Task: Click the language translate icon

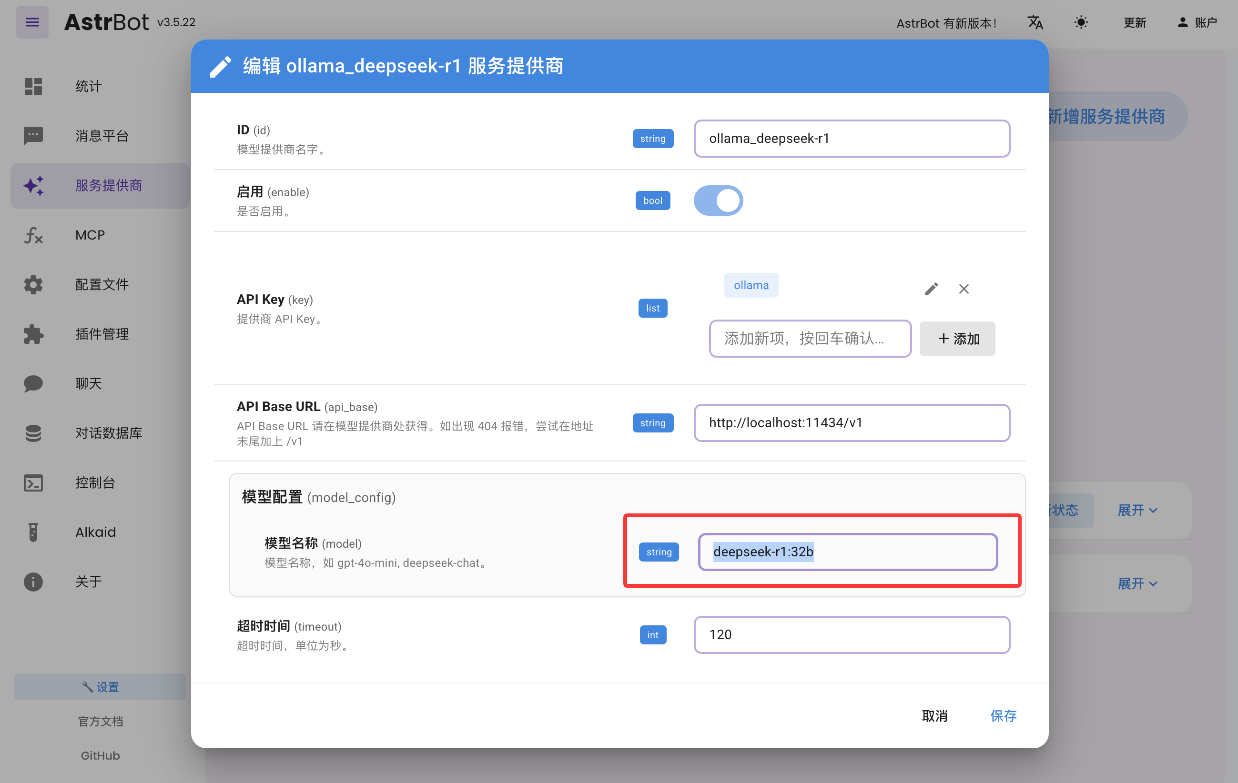Action: pos(1035,22)
